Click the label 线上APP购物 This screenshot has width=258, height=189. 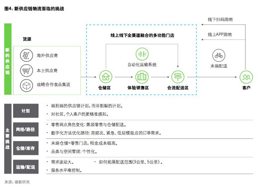pos(220,34)
